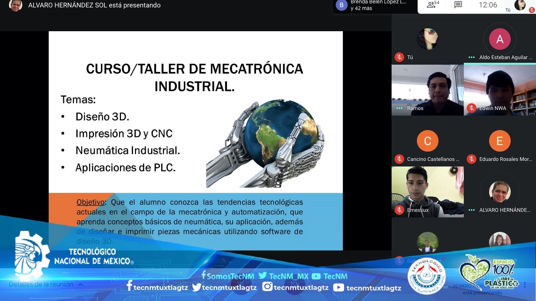Select Edwin NWA video tile
This screenshot has width=536, height=301.
500,90
